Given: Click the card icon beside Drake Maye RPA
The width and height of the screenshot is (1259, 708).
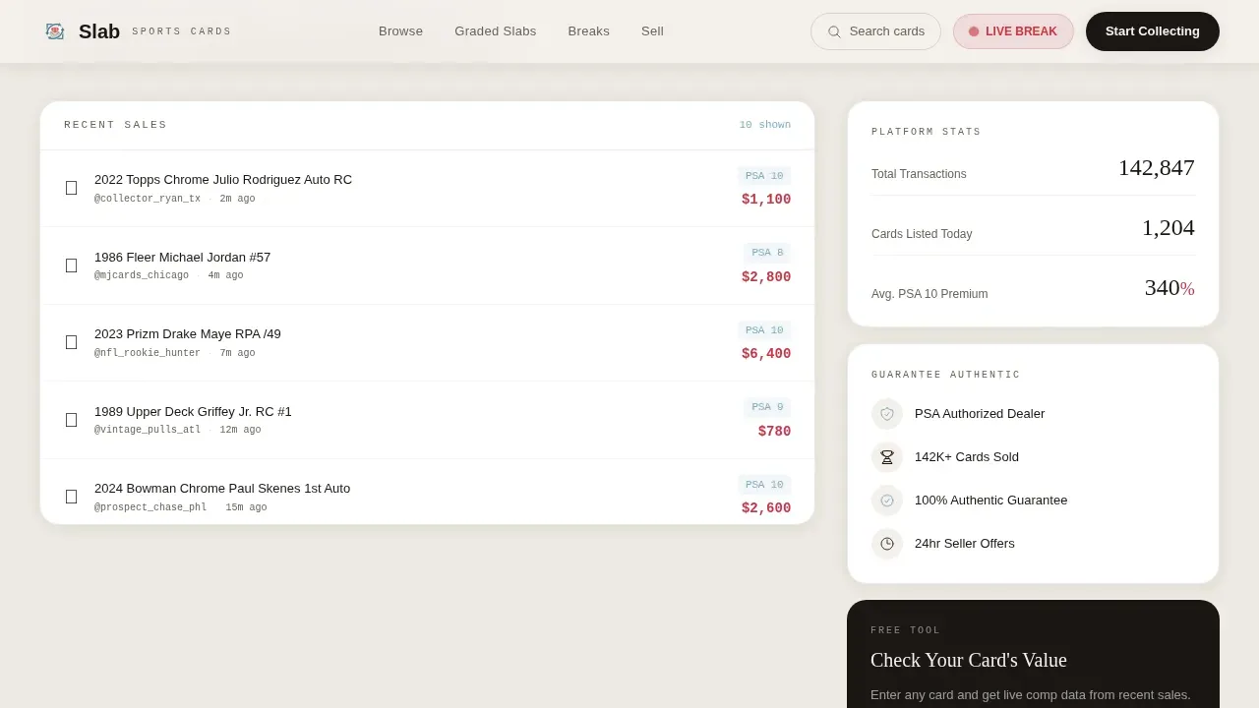Looking at the screenshot, I should click(71, 342).
